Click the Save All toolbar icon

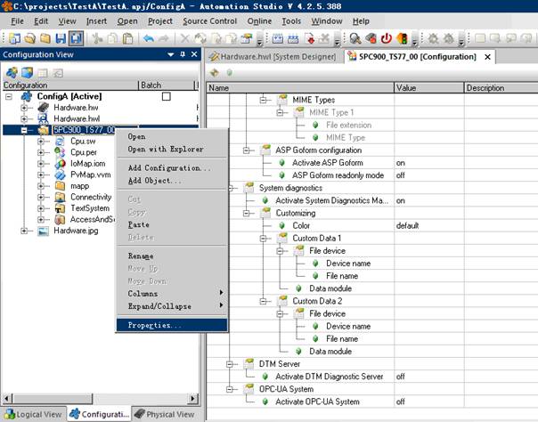click(x=77, y=38)
